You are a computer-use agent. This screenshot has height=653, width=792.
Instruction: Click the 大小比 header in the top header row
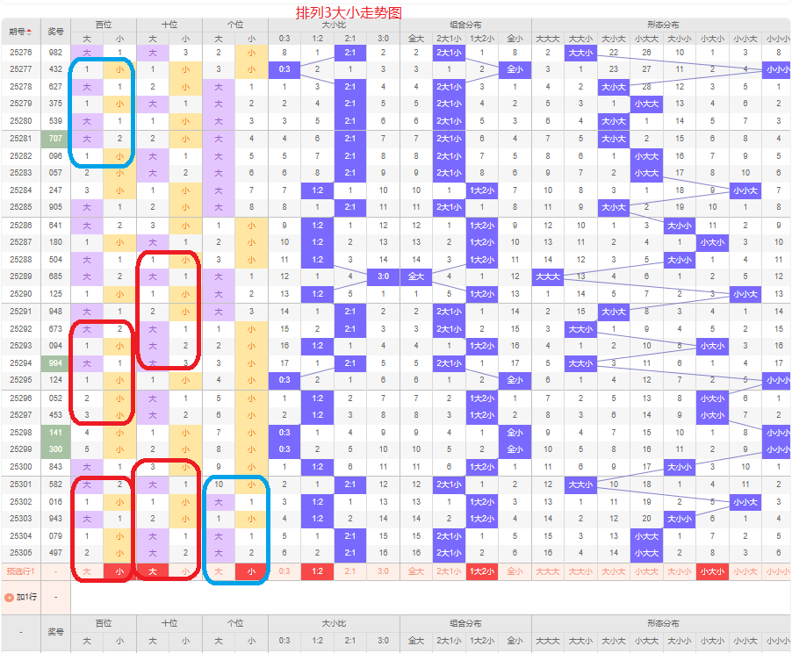334,25
